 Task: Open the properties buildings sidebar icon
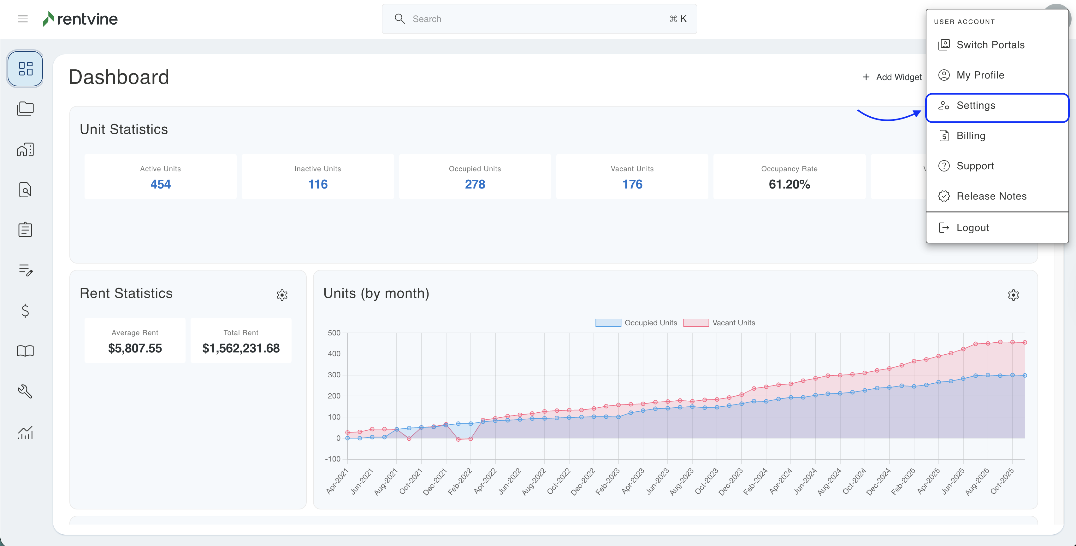(x=25, y=149)
